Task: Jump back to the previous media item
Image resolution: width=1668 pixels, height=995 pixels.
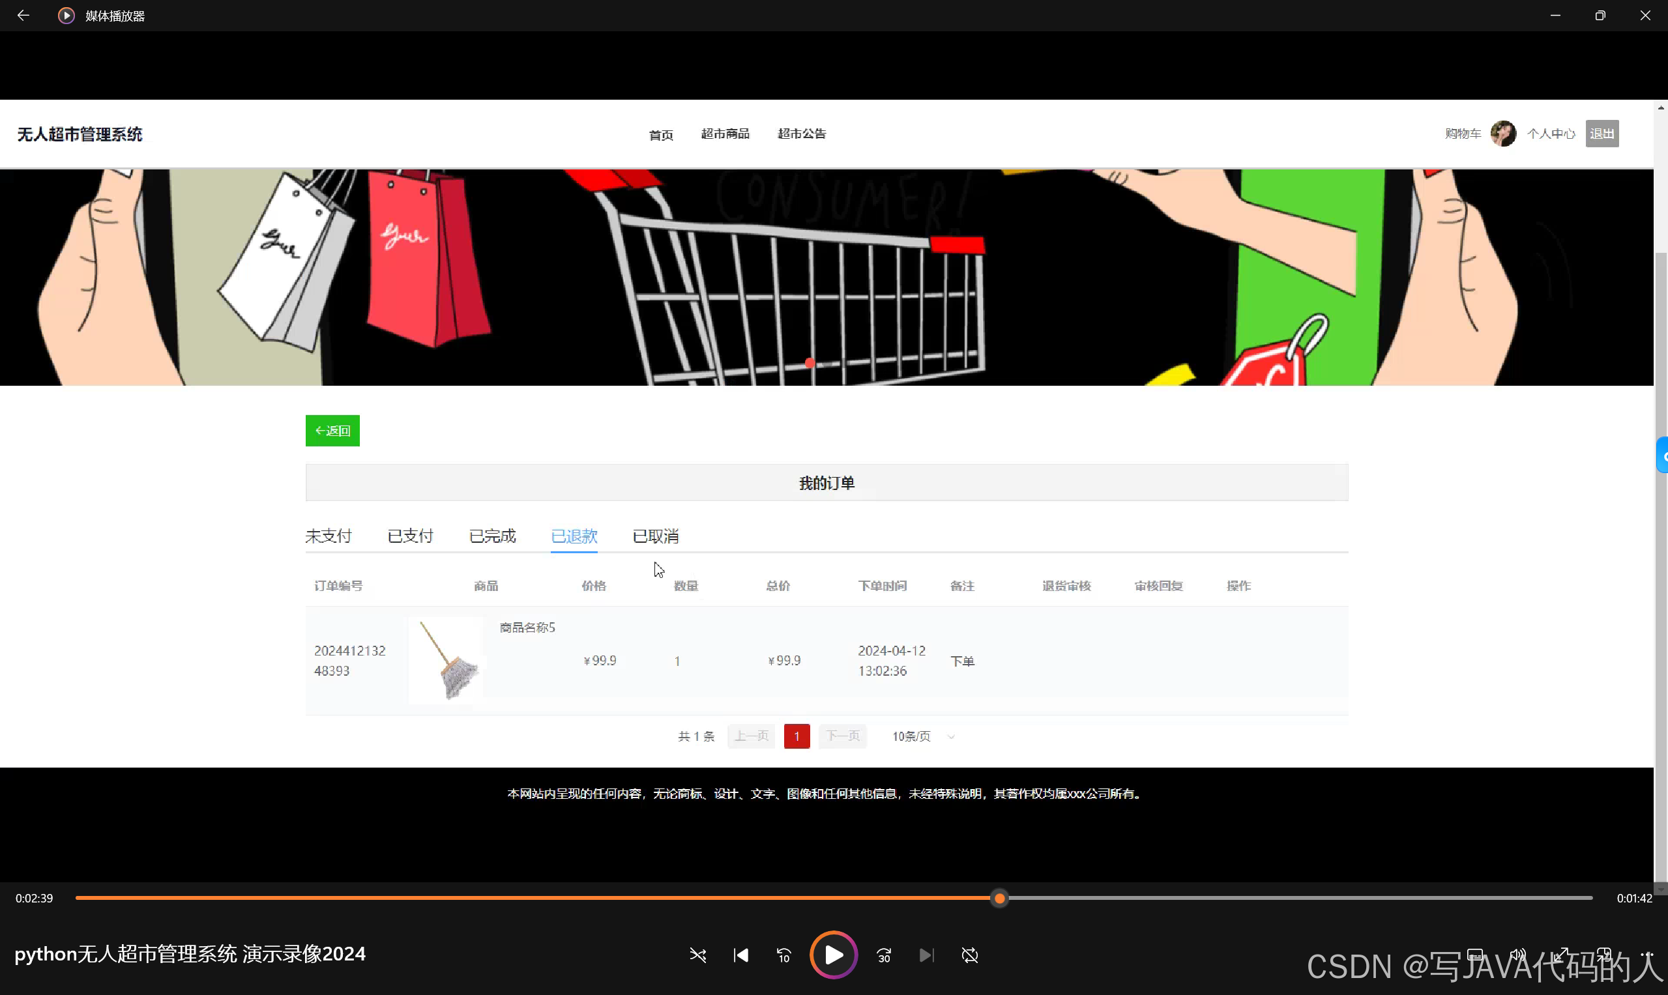Action: click(x=740, y=955)
